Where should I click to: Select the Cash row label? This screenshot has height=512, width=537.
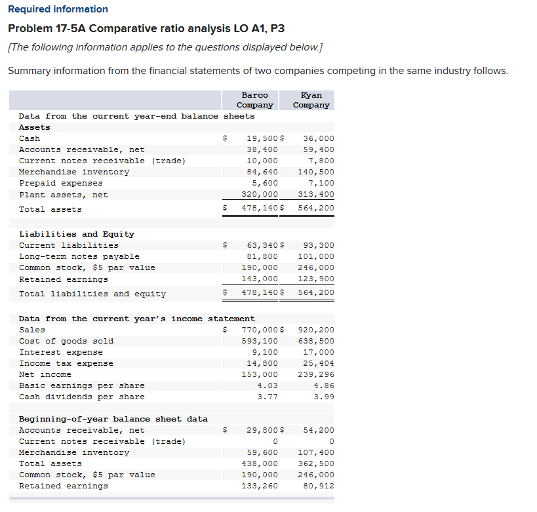click(x=29, y=138)
